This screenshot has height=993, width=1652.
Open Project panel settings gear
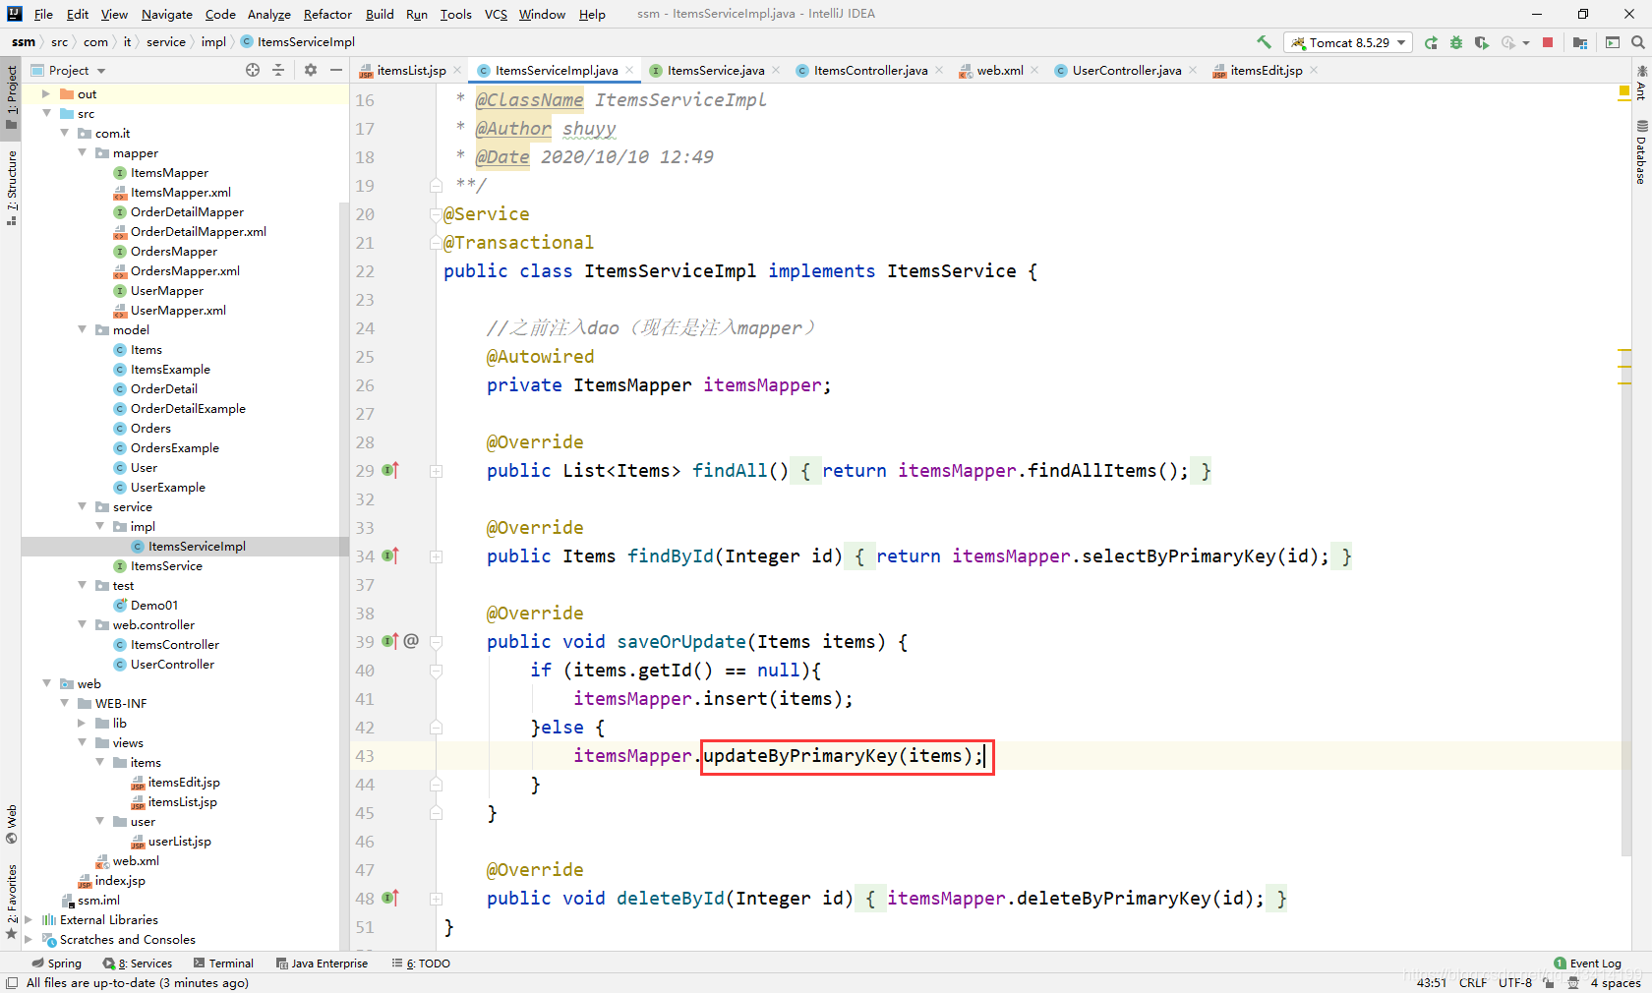point(311,70)
